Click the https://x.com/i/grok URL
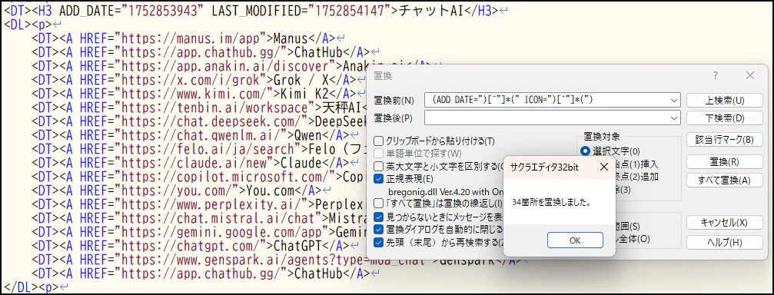This screenshot has width=774, height=295. point(194,79)
